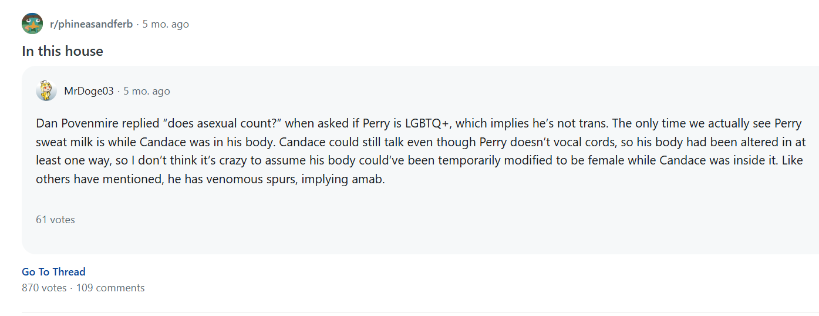Visit the MrDoge03 username link
Image resolution: width=819 pixels, height=316 pixels.
[89, 91]
